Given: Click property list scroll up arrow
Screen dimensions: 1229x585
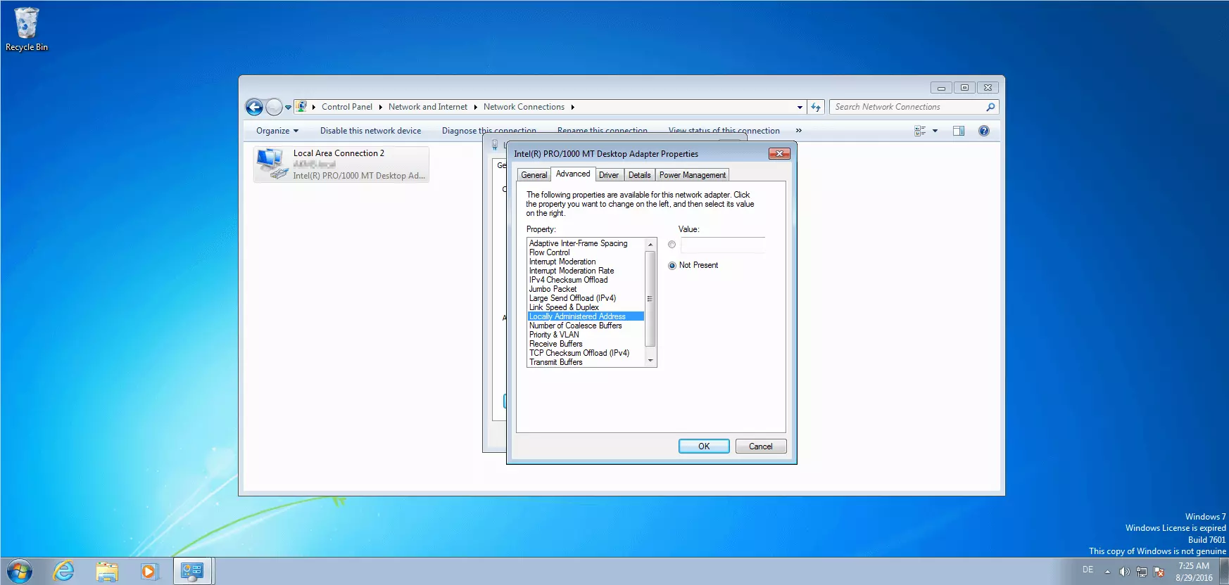Looking at the screenshot, I should point(650,245).
